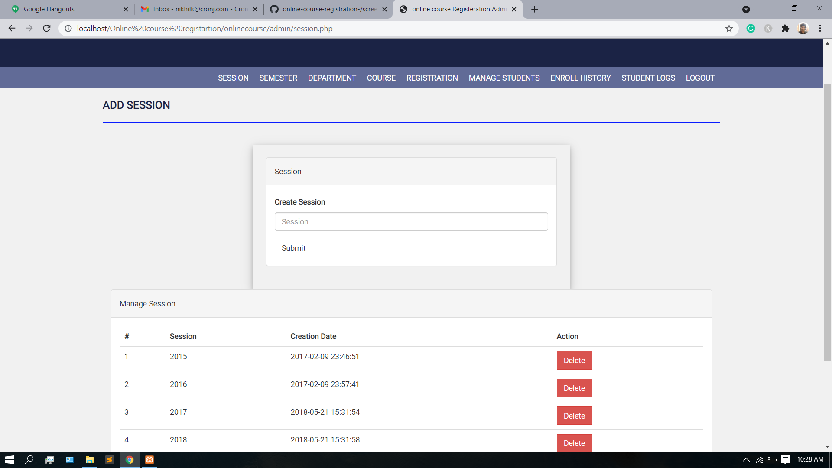Viewport: 832px width, 468px height.
Task: Open File Explorer on taskbar
Action: click(90, 460)
